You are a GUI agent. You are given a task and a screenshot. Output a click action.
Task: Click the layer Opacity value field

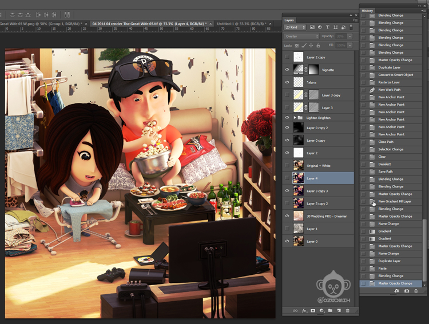click(x=341, y=37)
